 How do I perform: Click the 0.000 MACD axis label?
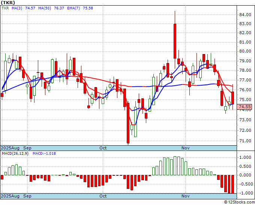point(246,175)
